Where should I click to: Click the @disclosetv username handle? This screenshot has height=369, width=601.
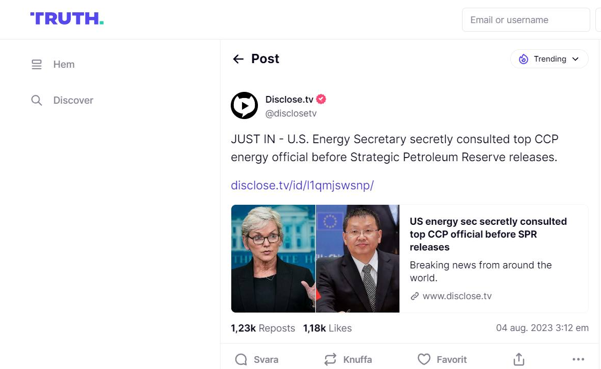291,113
